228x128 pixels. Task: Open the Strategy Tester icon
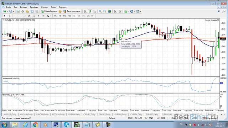point(37,11)
